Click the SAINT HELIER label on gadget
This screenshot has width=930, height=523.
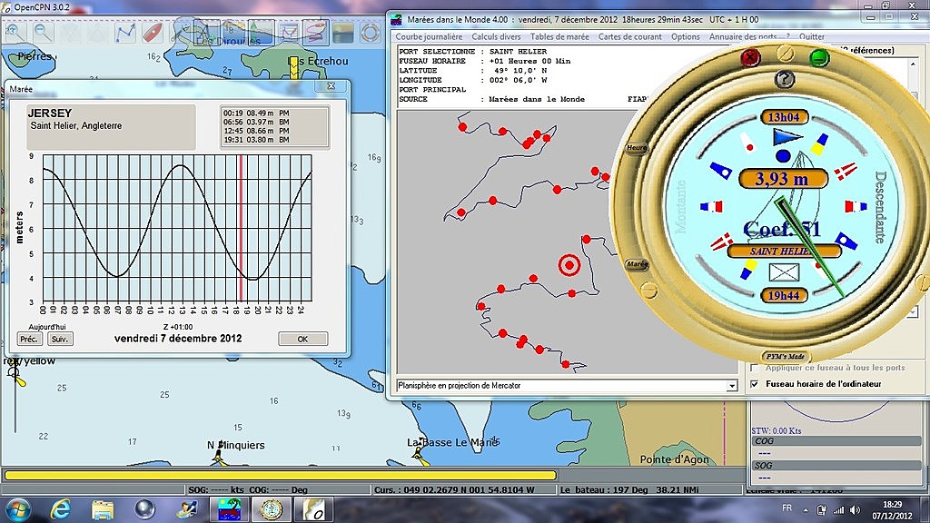coord(783,251)
